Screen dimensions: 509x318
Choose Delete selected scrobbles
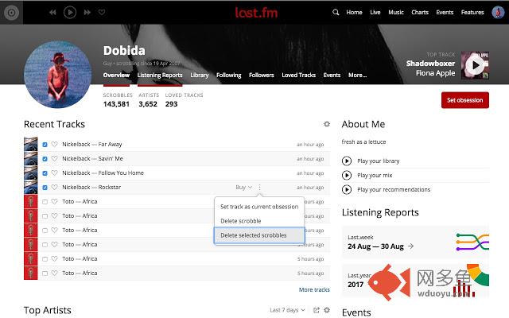tap(259, 235)
